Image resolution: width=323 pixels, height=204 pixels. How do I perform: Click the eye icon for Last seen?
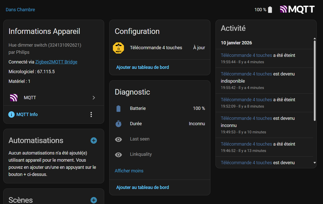tap(118, 139)
